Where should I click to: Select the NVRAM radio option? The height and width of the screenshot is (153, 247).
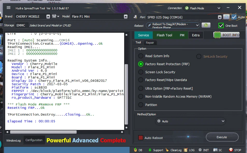pos(141,96)
